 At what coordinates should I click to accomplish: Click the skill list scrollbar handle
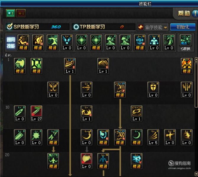coord(196,85)
